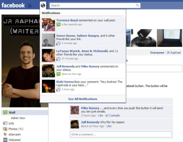Image resolution: width=183 pixels, height=142 pixels.
Task: Click the wall status input box
Action: click(154, 69)
